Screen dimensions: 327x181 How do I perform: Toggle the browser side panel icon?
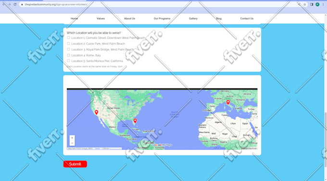(x=312, y=4)
